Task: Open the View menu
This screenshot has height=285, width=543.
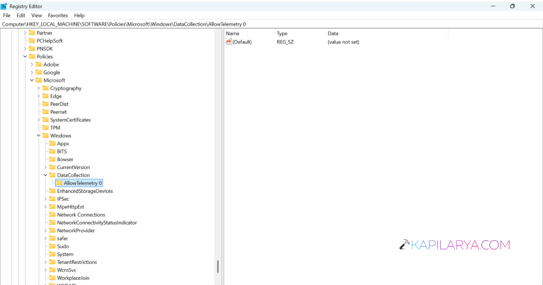Action: click(x=36, y=15)
